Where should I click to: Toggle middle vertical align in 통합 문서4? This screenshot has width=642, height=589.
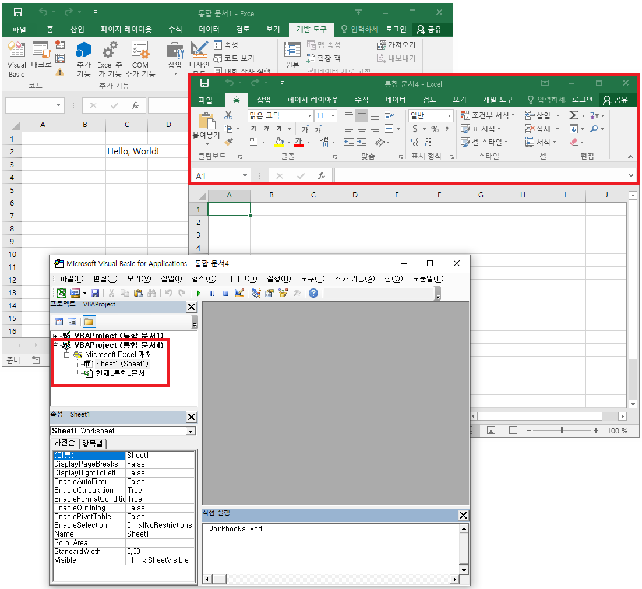coord(362,115)
